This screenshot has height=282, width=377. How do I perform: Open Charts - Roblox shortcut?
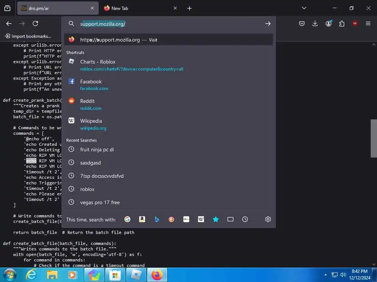tap(169, 65)
